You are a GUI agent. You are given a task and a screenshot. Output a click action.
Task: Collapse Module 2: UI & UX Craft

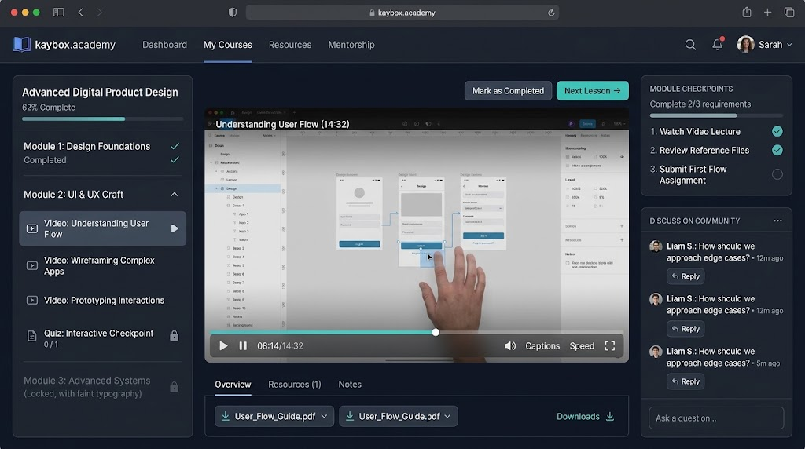point(175,195)
